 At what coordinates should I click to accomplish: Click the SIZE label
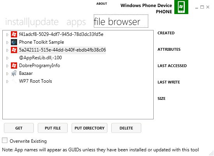pyautogui.click(x=161, y=99)
